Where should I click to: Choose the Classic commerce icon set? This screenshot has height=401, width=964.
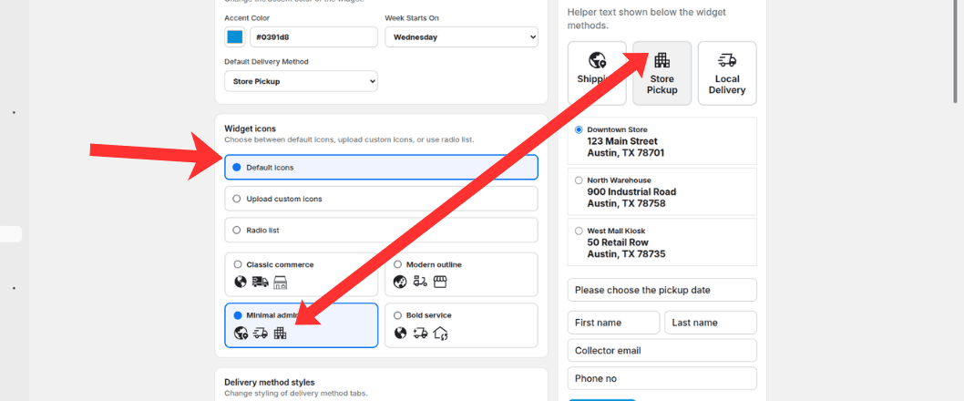click(x=302, y=274)
